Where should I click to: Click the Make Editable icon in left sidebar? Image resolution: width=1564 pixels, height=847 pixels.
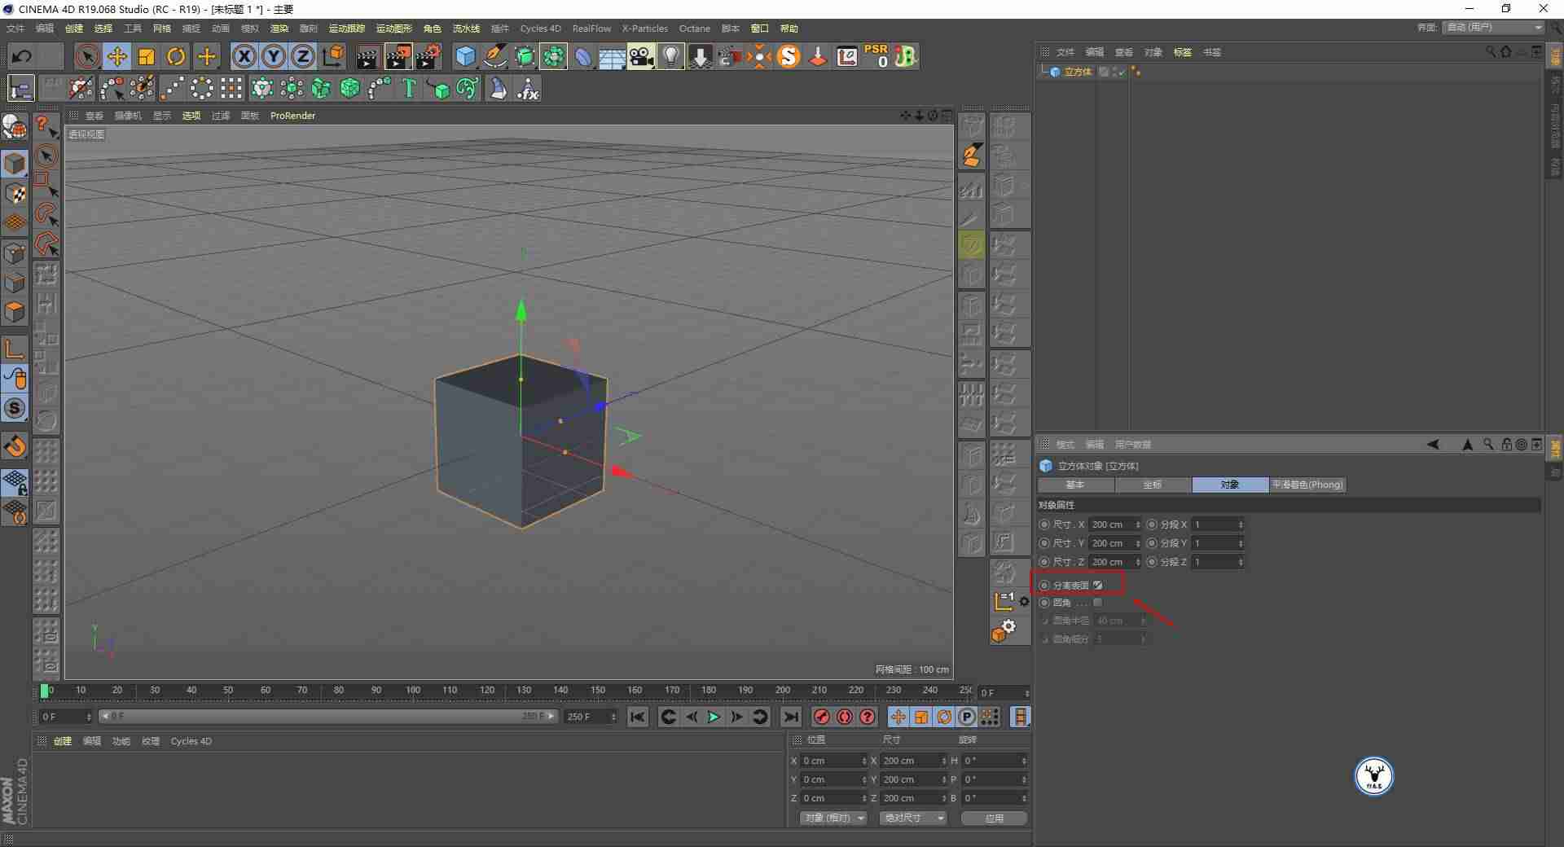[x=15, y=126]
